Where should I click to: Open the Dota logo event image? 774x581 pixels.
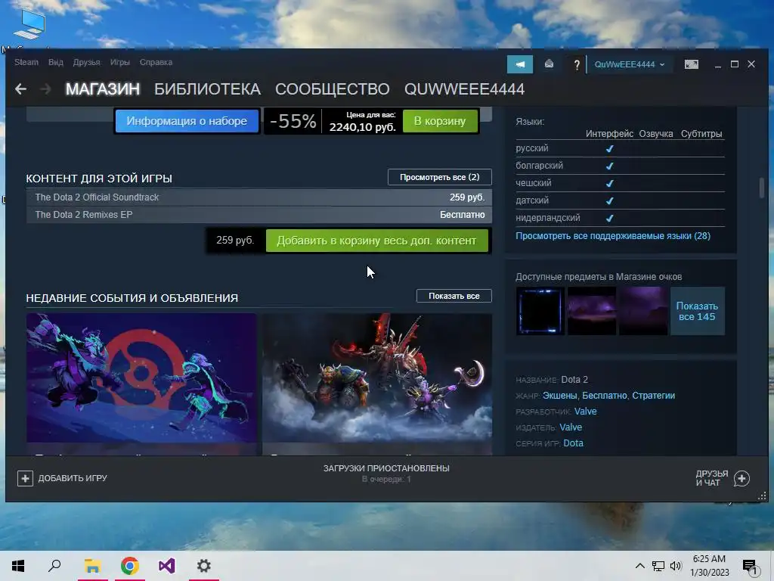(141, 378)
